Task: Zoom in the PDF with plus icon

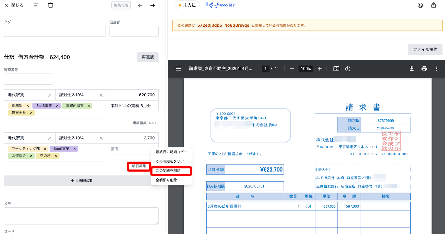Action: click(320, 69)
